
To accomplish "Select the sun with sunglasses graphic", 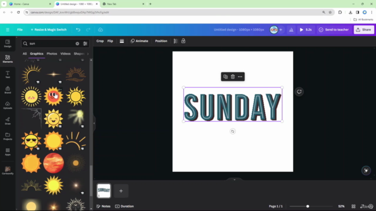I will pyautogui.click(x=31, y=141).
